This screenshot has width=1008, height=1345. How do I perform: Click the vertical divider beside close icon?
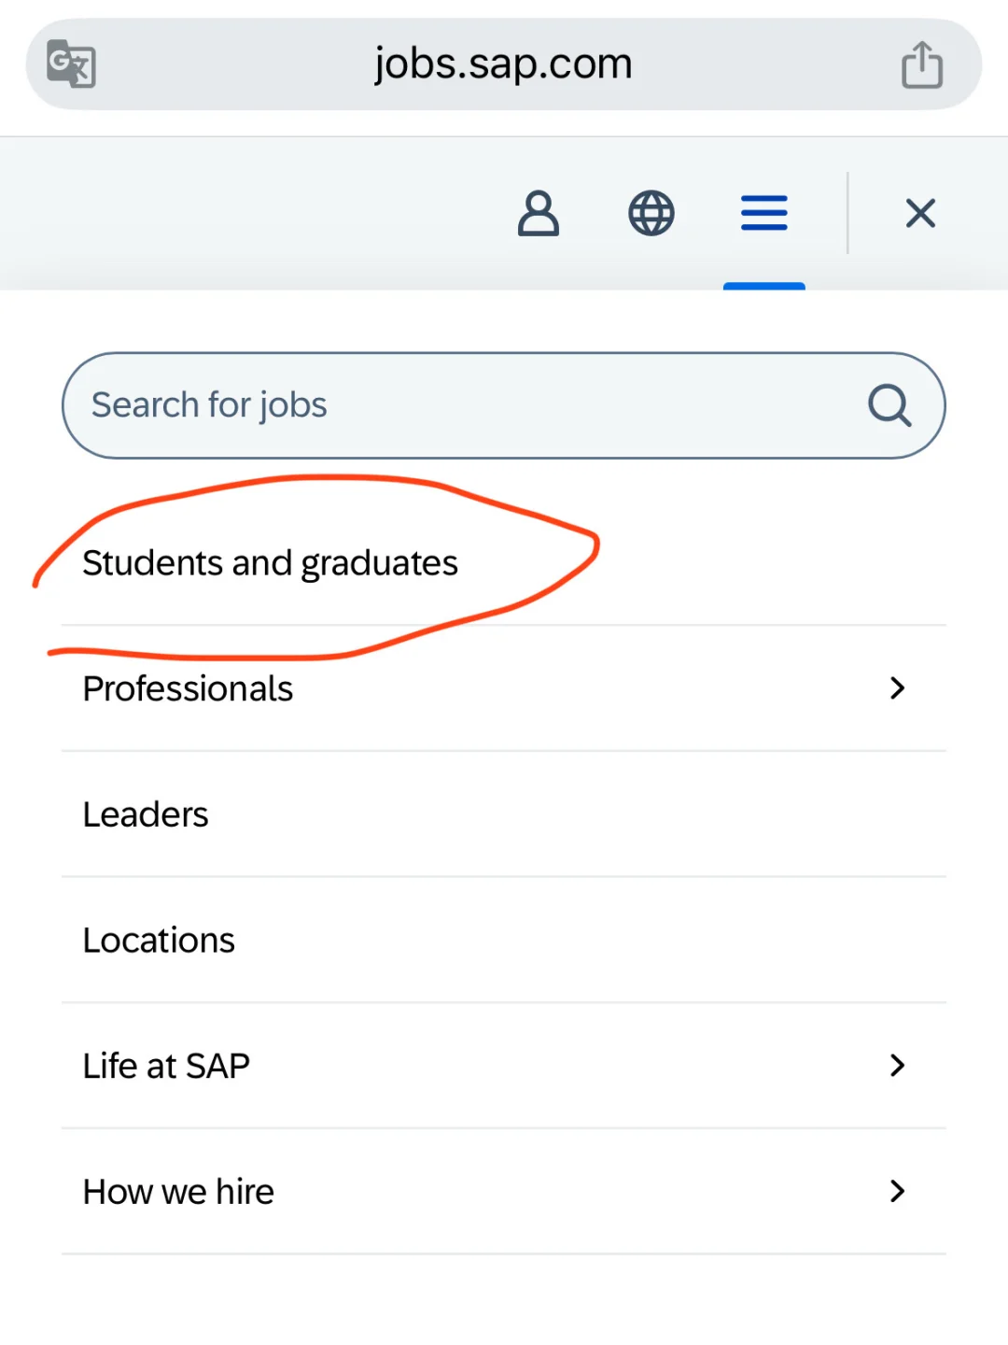(847, 213)
